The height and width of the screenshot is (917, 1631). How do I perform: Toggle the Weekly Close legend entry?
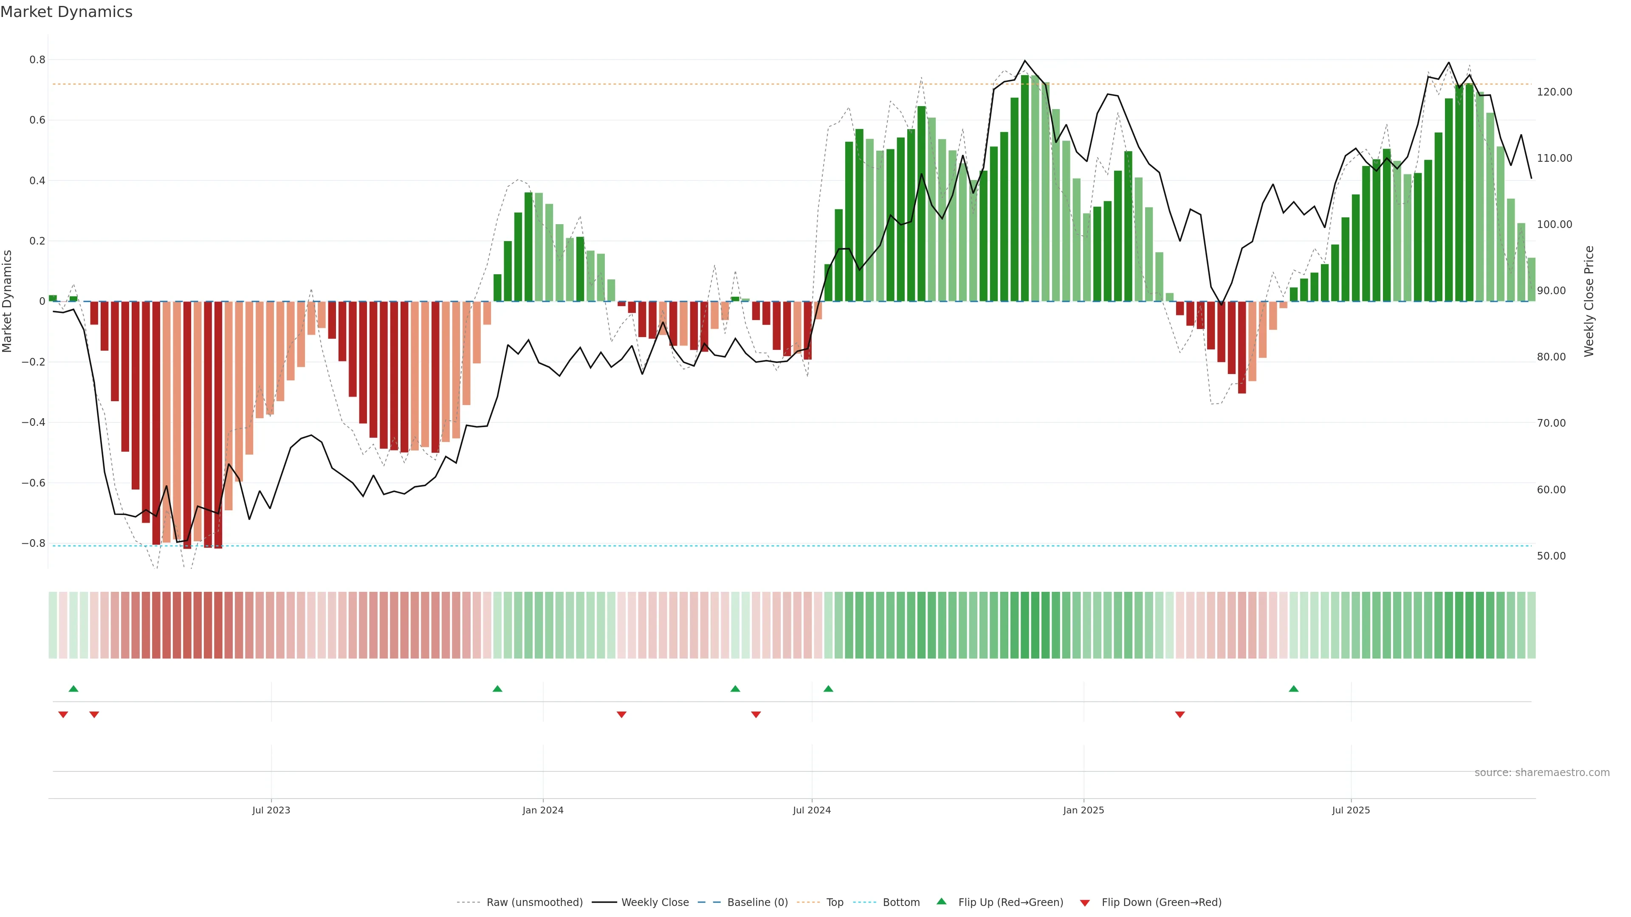pyautogui.click(x=655, y=902)
